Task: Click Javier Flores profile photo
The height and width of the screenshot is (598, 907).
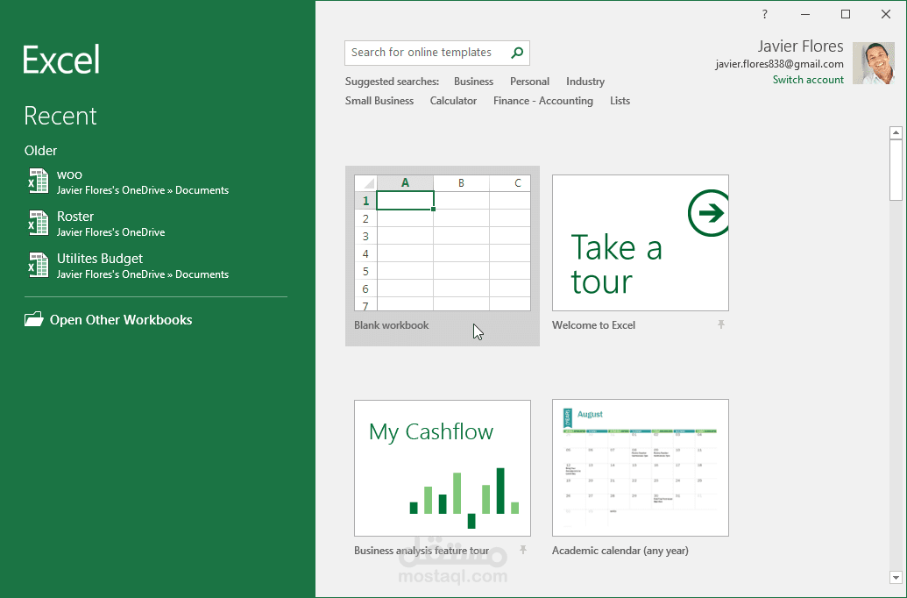Action: tap(874, 63)
